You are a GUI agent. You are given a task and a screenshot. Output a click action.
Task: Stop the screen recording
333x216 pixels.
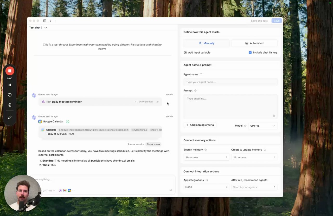click(10, 71)
